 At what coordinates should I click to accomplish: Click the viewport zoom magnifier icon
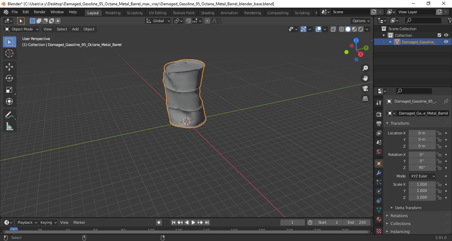(365, 68)
